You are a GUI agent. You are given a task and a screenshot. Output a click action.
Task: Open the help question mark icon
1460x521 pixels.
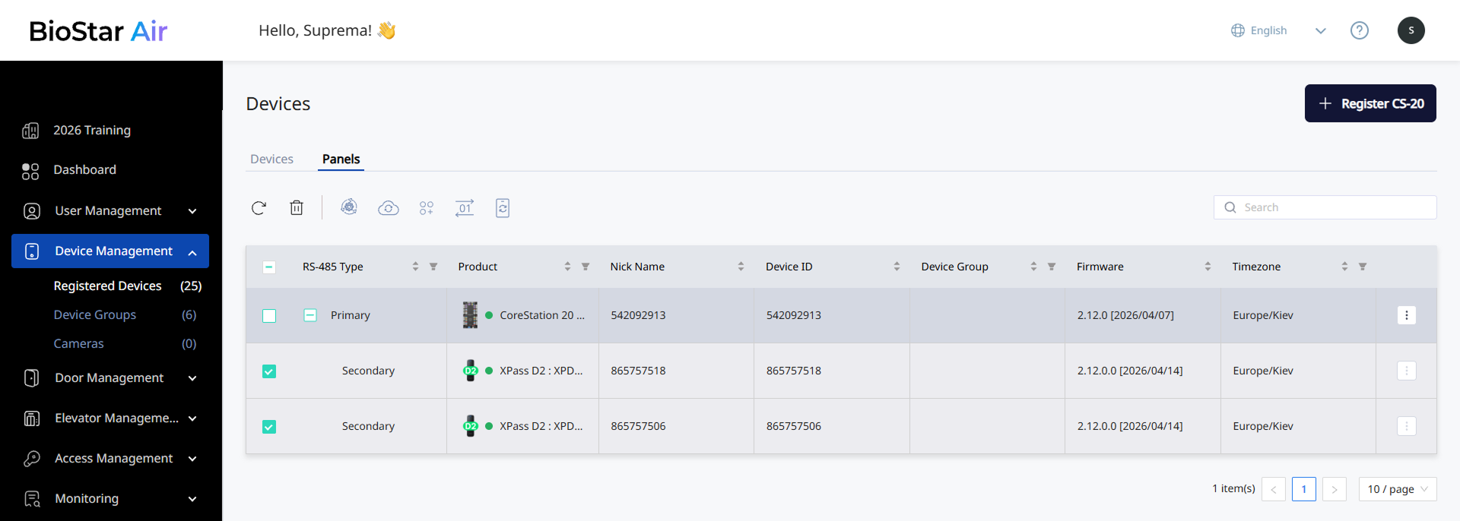[x=1360, y=30]
